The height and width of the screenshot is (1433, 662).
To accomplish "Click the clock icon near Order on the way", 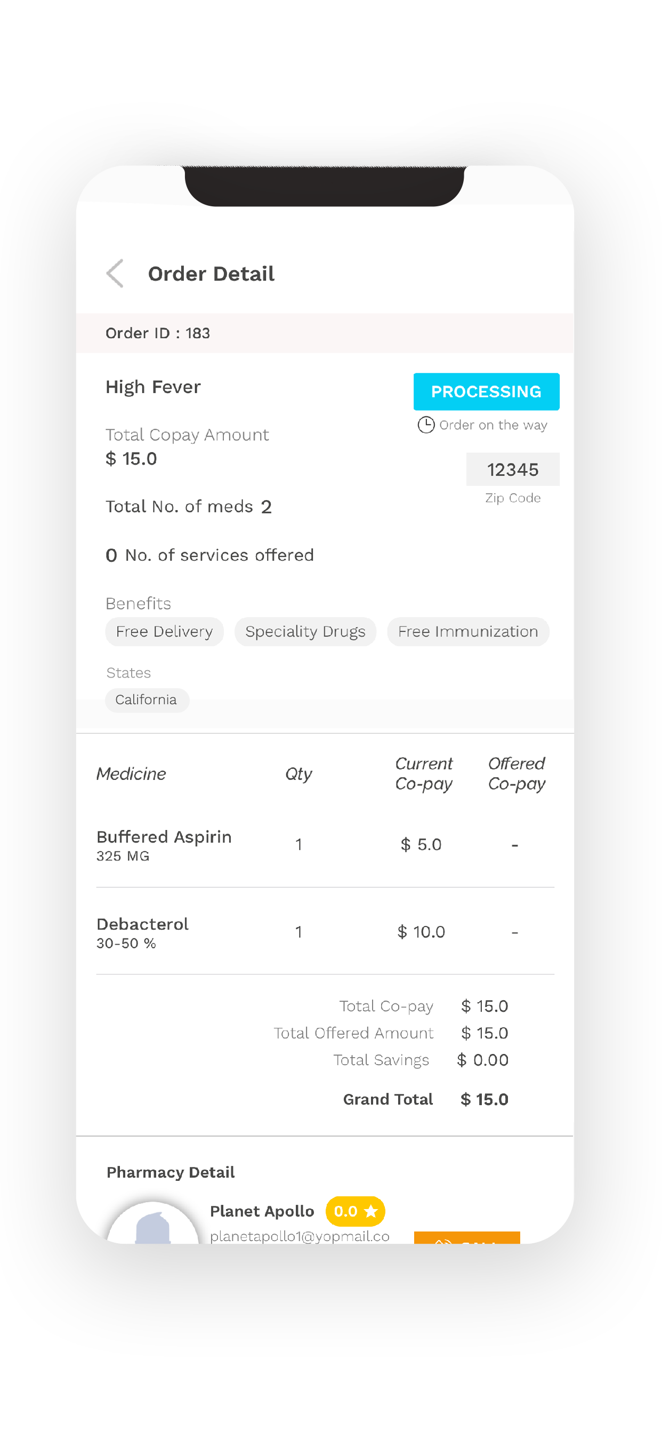I will tap(425, 425).
